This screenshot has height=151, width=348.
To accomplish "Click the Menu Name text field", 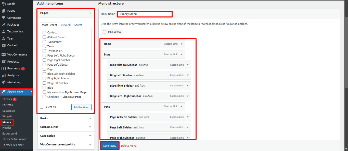I will click(x=145, y=14).
